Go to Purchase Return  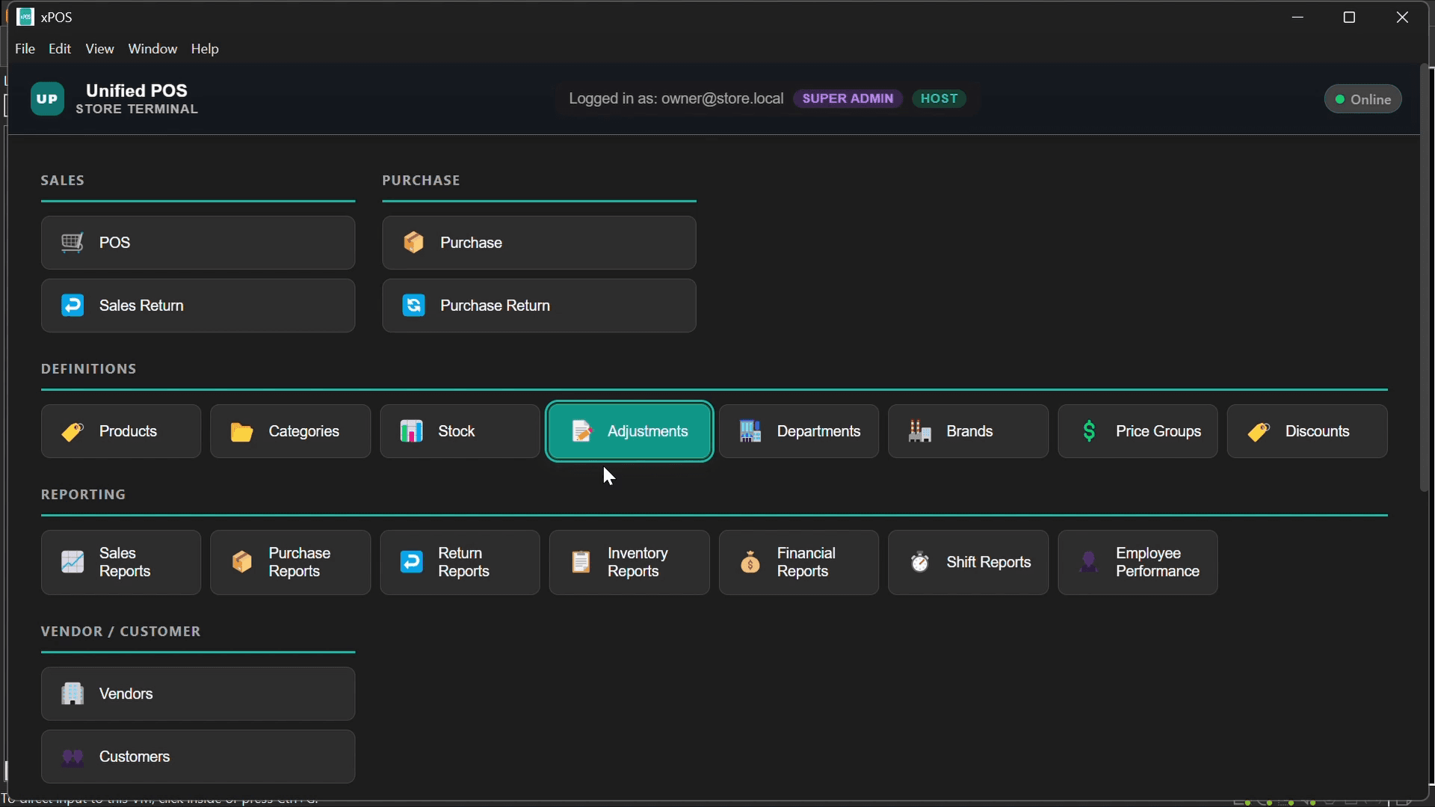pyautogui.click(x=539, y=306)
